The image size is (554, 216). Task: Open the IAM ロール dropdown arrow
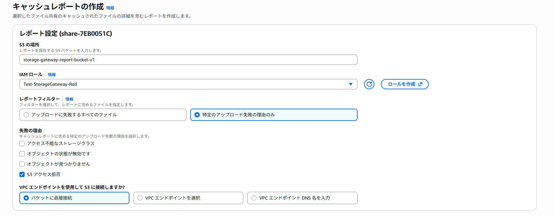(x=350, y=84)
